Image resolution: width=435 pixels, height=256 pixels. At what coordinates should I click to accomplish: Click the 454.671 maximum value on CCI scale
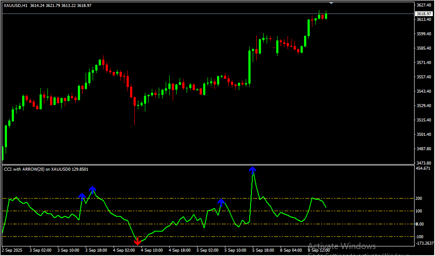click(423, 168)
